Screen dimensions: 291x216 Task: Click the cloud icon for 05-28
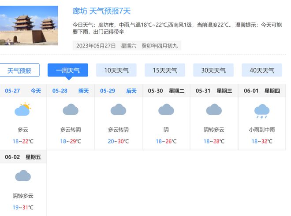(x=71, y=109)
